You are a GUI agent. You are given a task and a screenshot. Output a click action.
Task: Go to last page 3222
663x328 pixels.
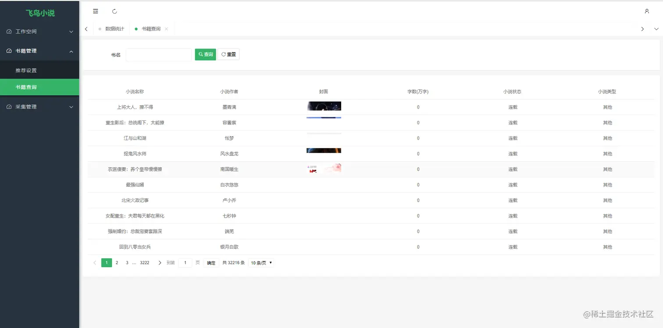[145, 263]
